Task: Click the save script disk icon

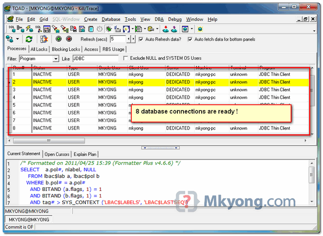Action: tap(73, 29)
